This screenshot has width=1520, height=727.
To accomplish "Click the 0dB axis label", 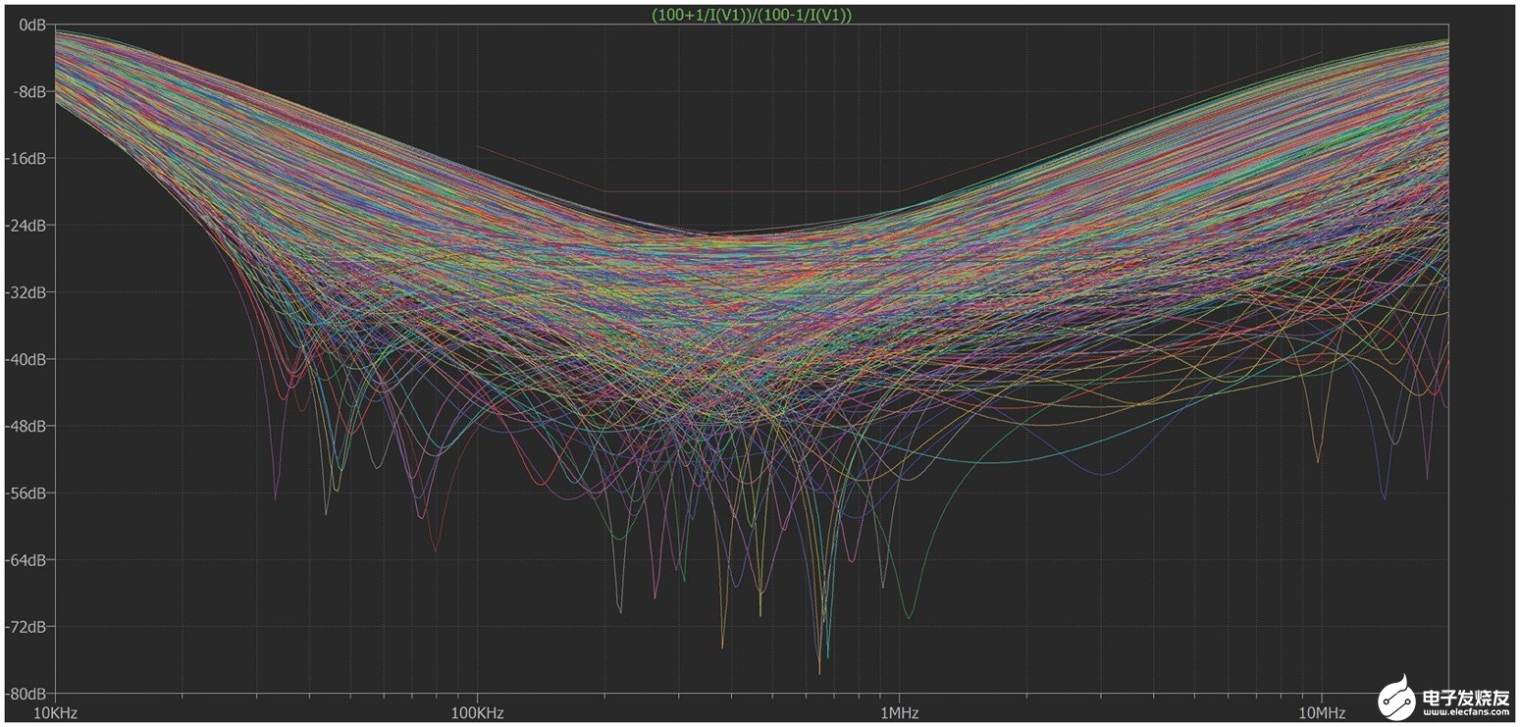I will (x=33, y=25).
